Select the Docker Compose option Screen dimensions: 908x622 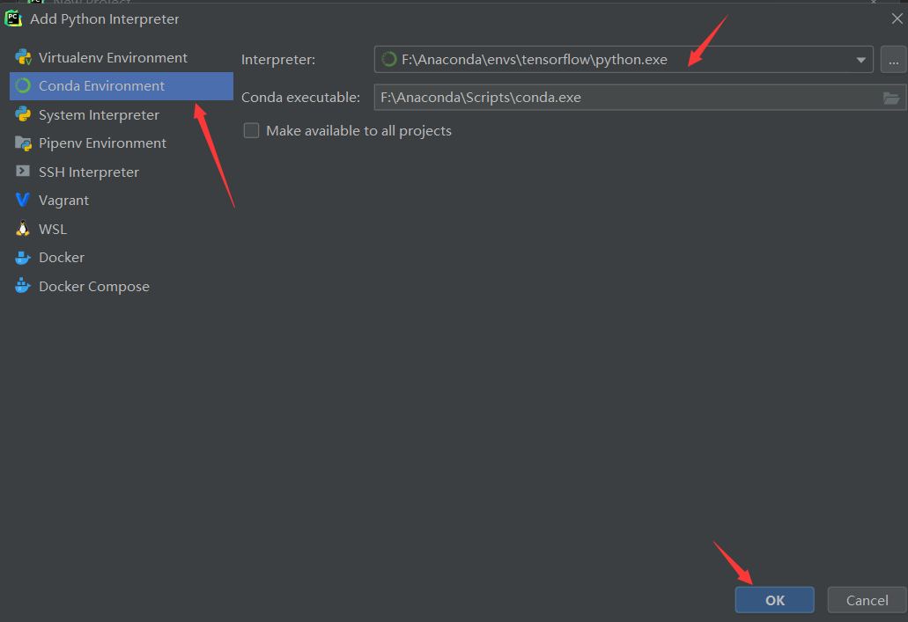click(122, 287)
